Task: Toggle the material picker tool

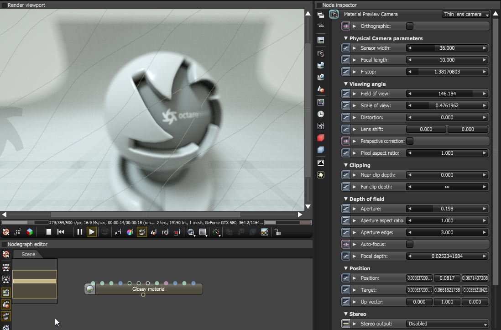Action: coord(141,232)
